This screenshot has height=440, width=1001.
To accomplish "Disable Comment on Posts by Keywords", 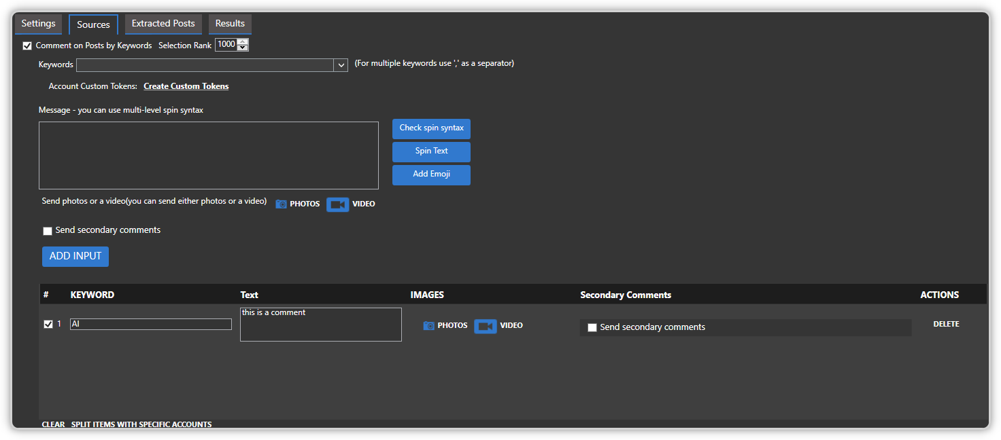I will point(27,45).
